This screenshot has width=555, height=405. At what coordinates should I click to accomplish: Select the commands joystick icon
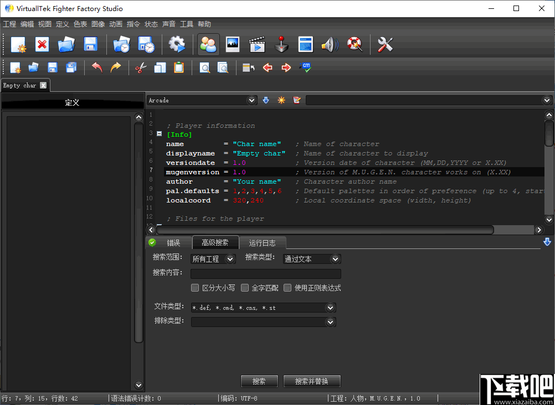point(282,45)
